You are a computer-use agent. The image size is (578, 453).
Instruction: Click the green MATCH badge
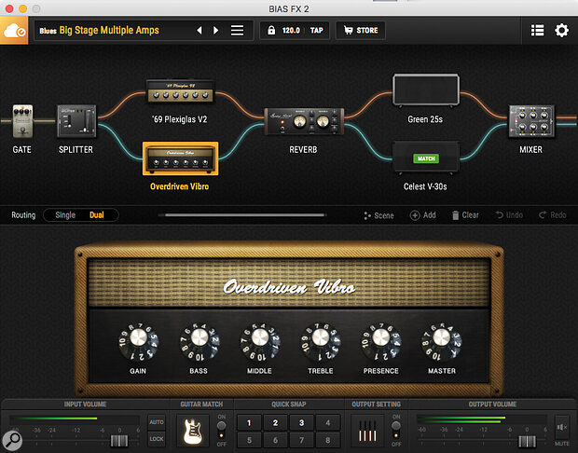point(426,158)
